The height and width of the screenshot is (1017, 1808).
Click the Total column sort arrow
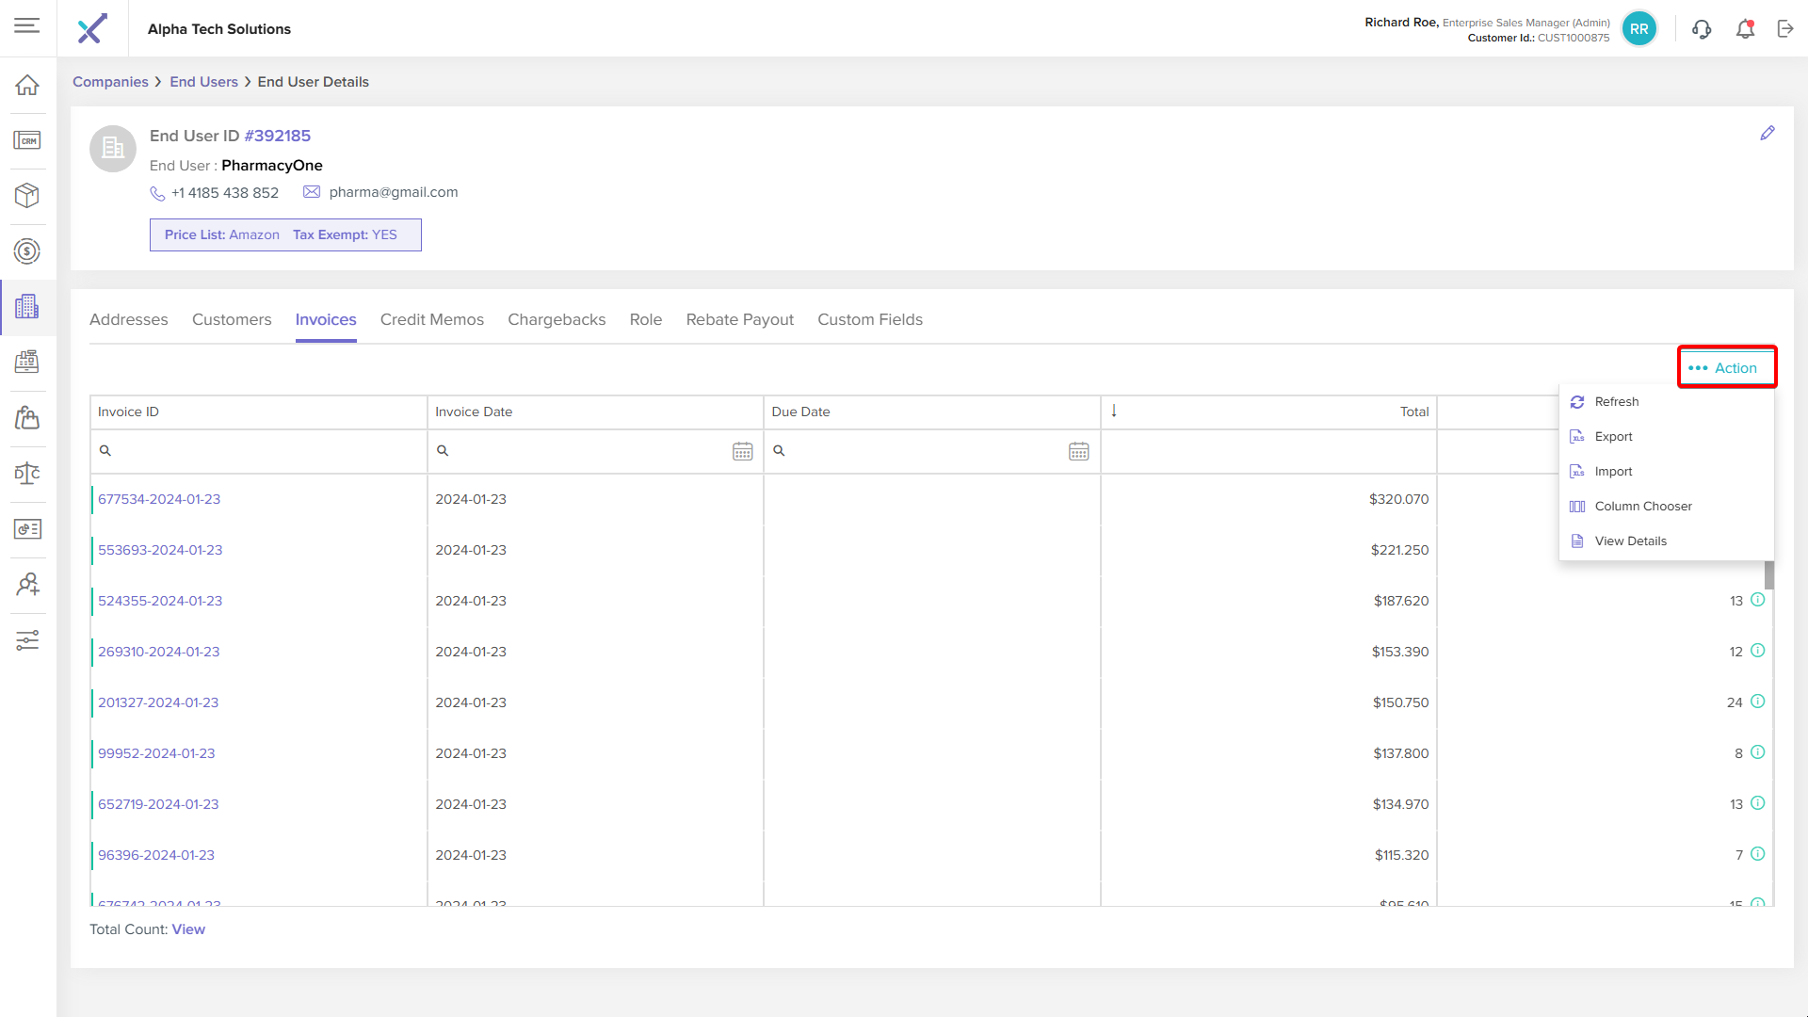[x=1114, y=412]
